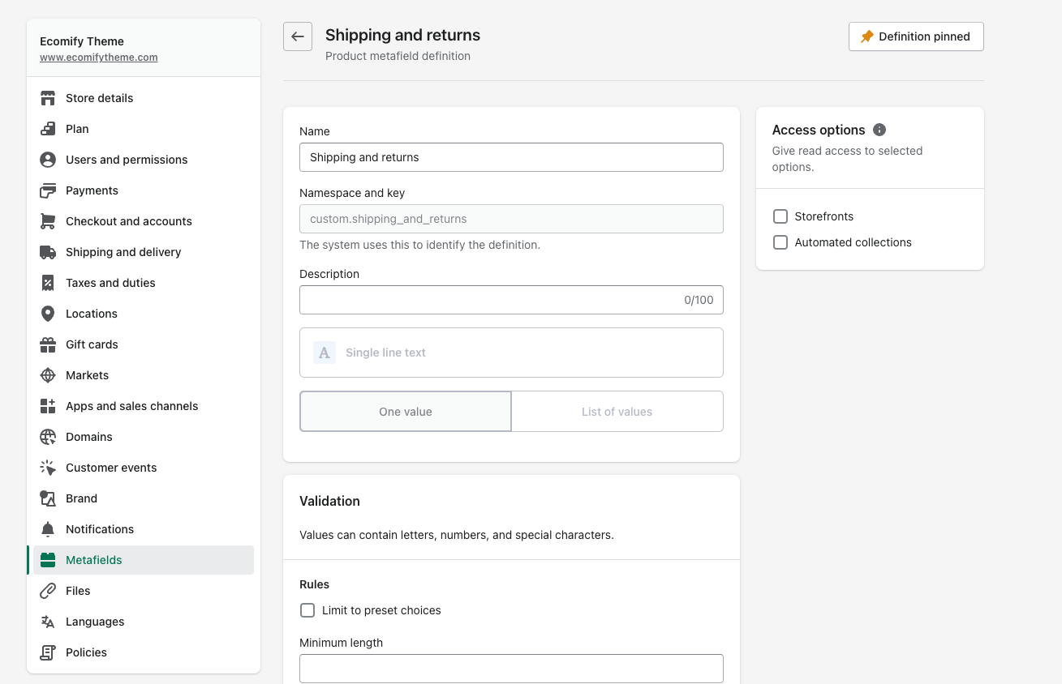Enable Storefronts access checkbox
This screenshot has height=684, width=1062.
point(780,216)
